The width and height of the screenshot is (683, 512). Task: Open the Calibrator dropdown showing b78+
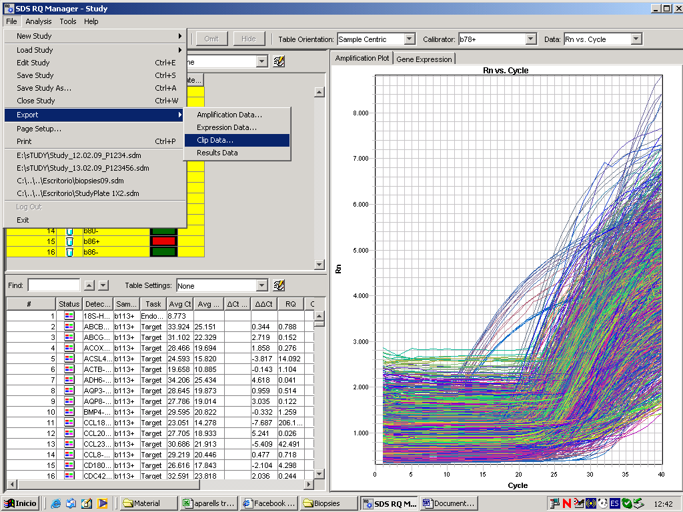tap(530, 39)
